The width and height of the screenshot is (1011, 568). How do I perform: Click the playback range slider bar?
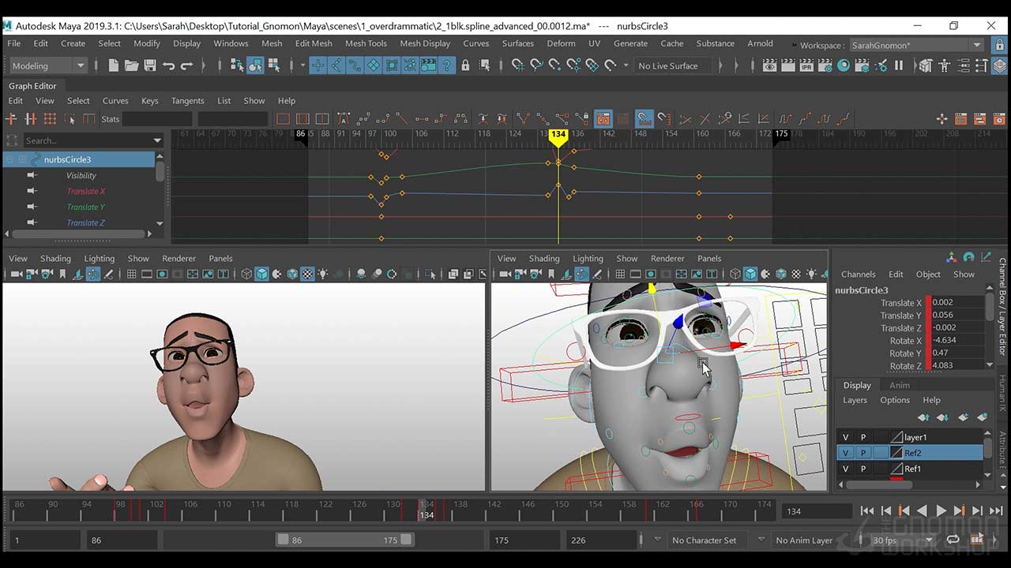tap(344, 540)
